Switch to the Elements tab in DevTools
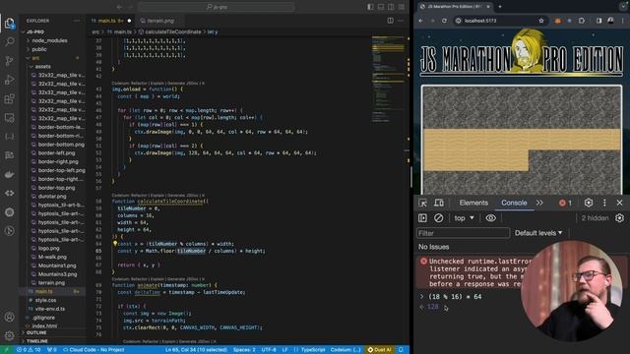This screenshot has width=630, height=354. [473, 204]
